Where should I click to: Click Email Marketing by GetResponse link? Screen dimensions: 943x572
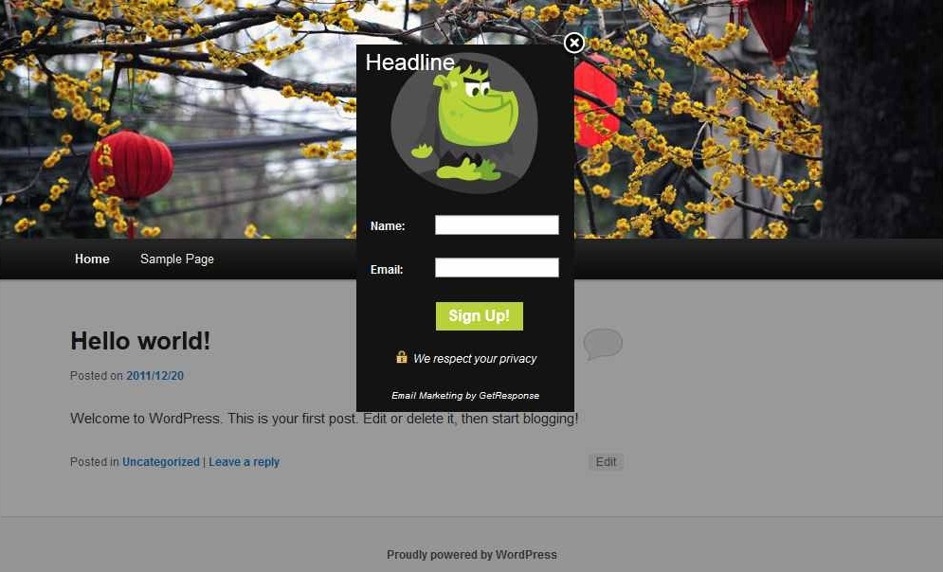click(465, 395)
